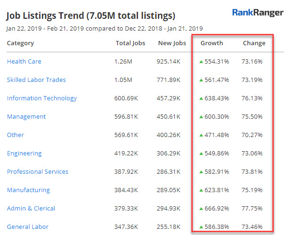Go to the Engineering category
Viewport: 287px width, 235px height.
pyautogui.click(x=24, y=154)
